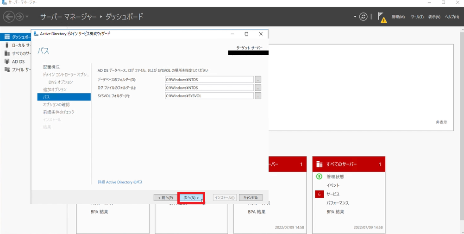Click the refresh icon in header
The height and width of the screenshot is (234, 464).
(x=363, y=17)
